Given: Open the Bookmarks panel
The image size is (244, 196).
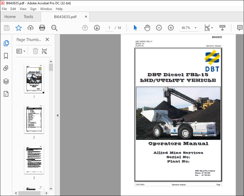Looking at the screenshot, I should coord(6,56).
